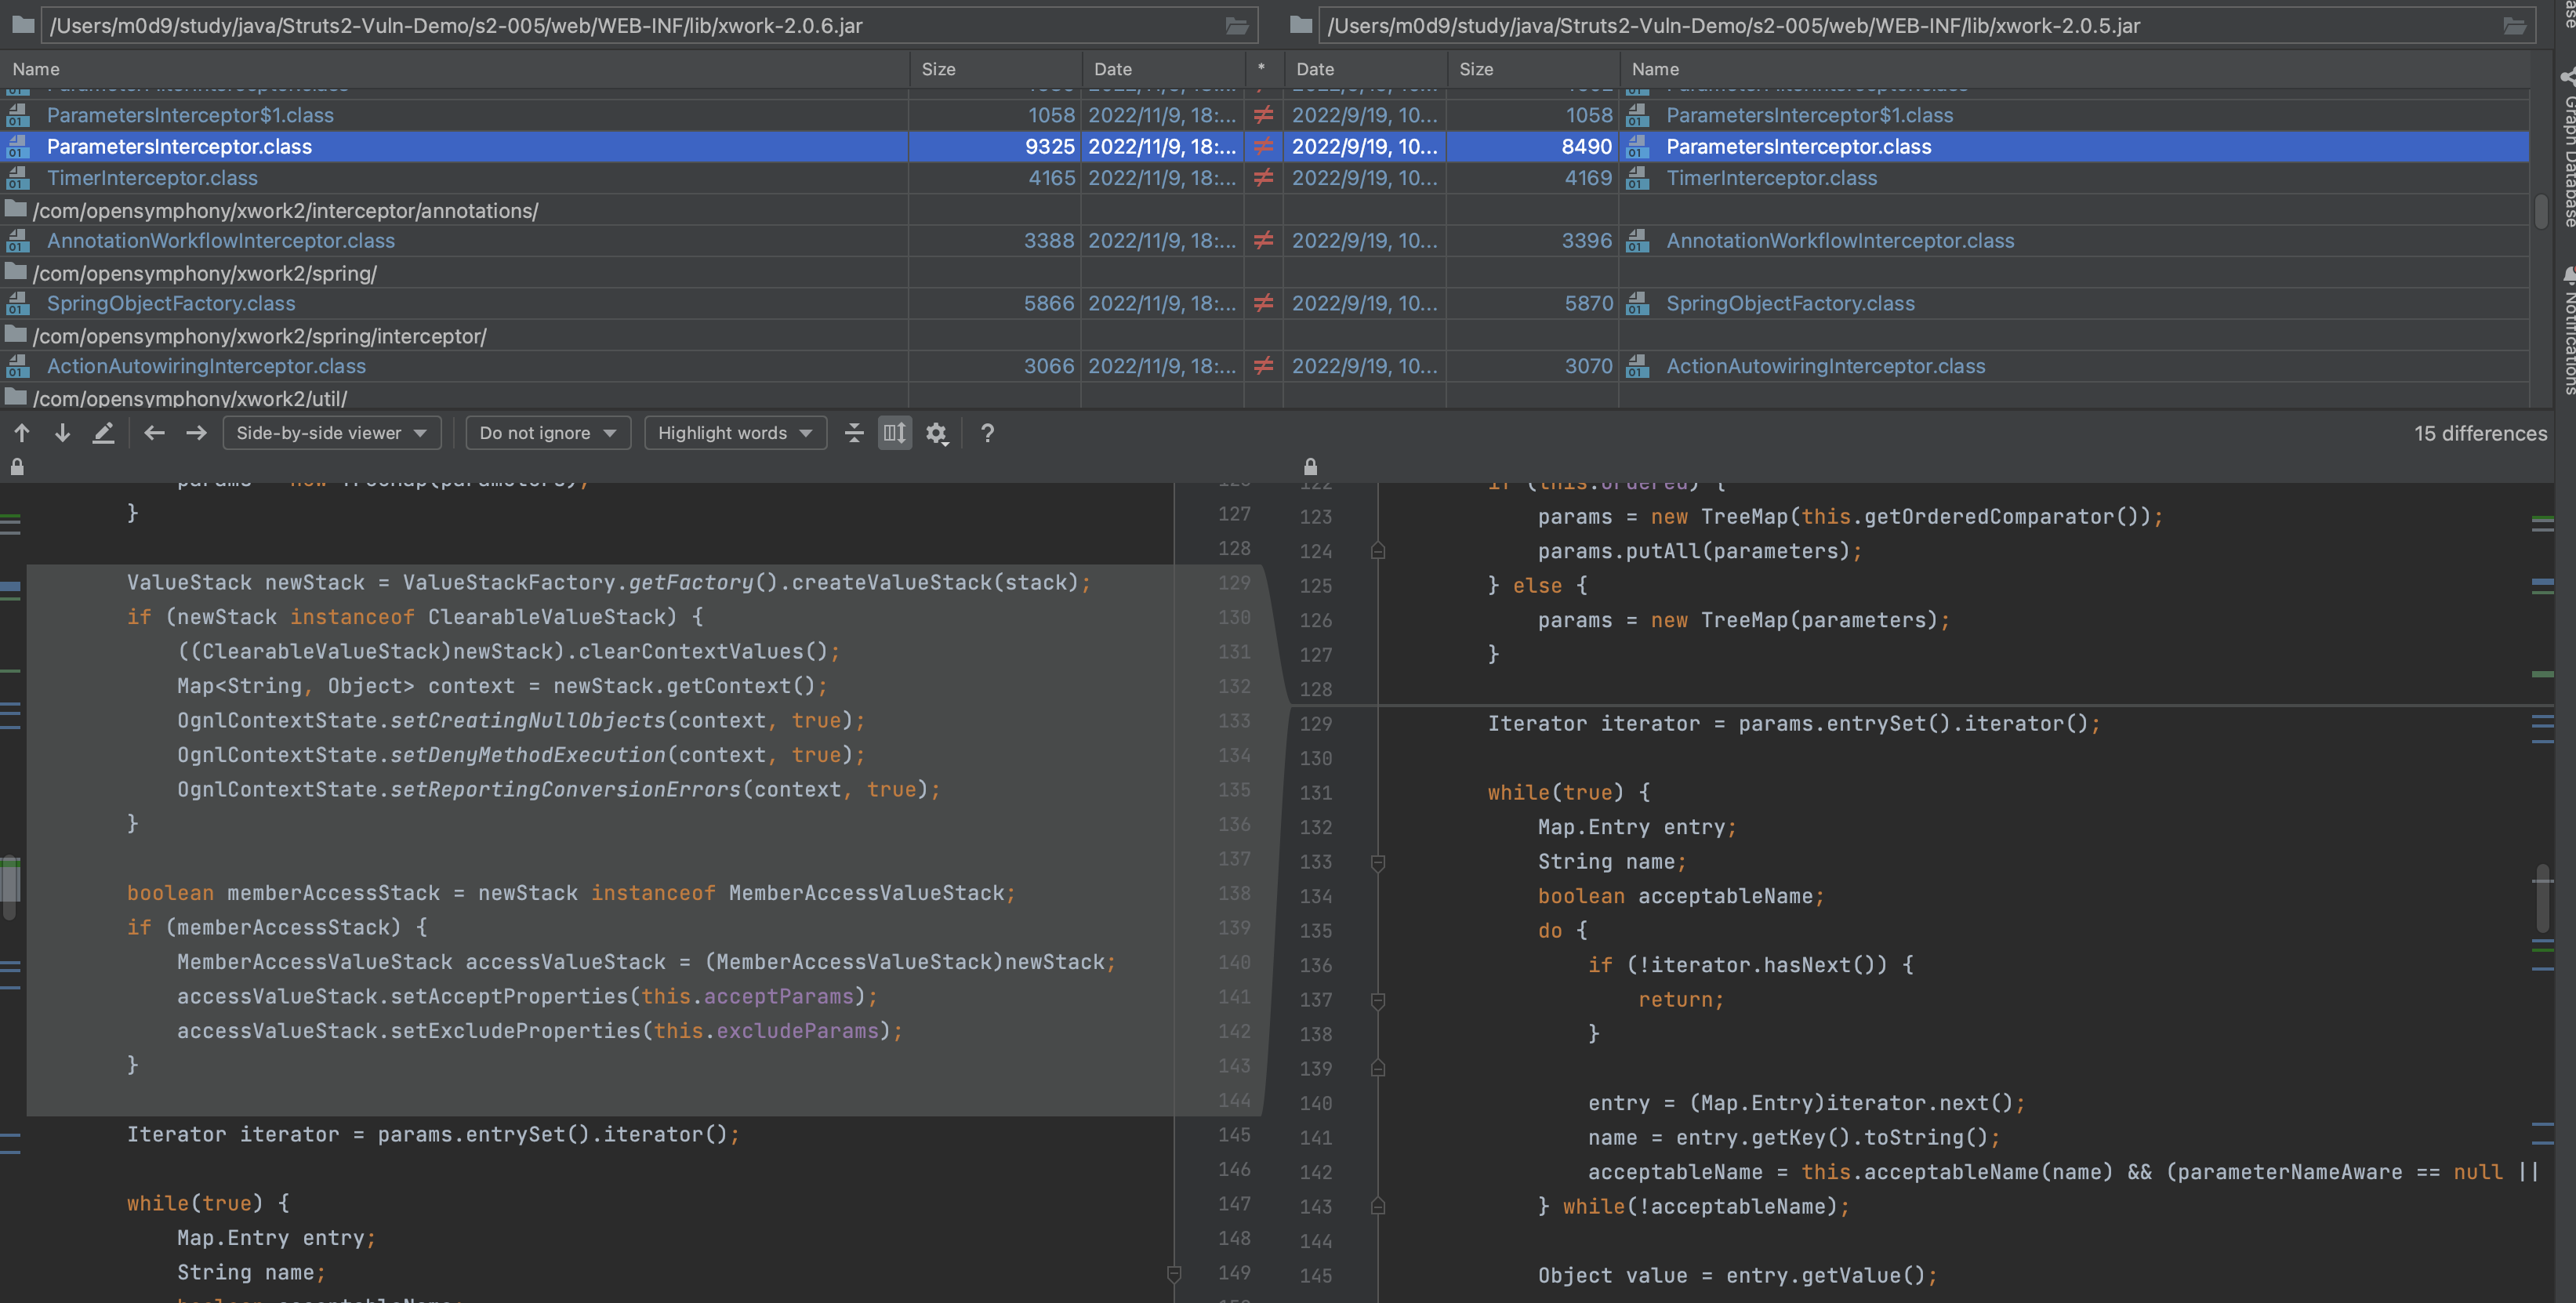Click not-equal marker in ParametersInterceptor$1.class row
Viewport: 2576px width, 1303px height.
1264,115
